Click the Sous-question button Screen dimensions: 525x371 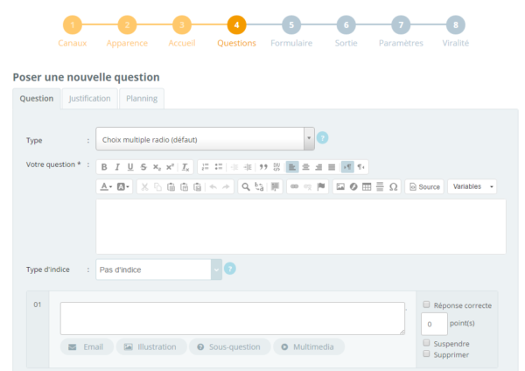click(228, 347)
